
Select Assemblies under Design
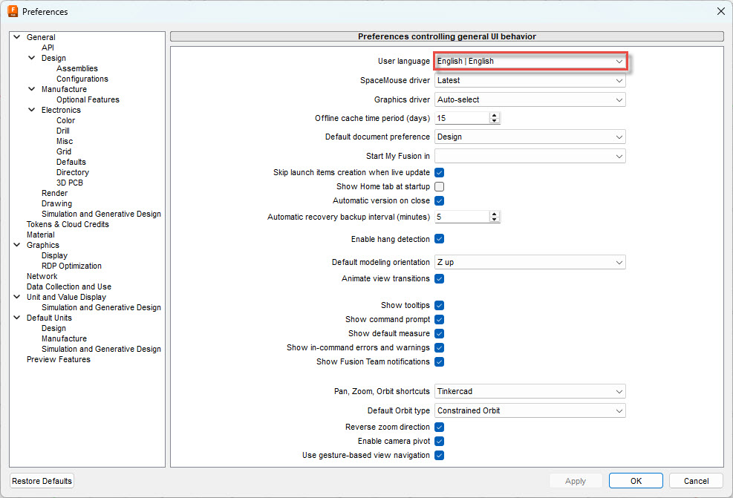click(77, 68)
